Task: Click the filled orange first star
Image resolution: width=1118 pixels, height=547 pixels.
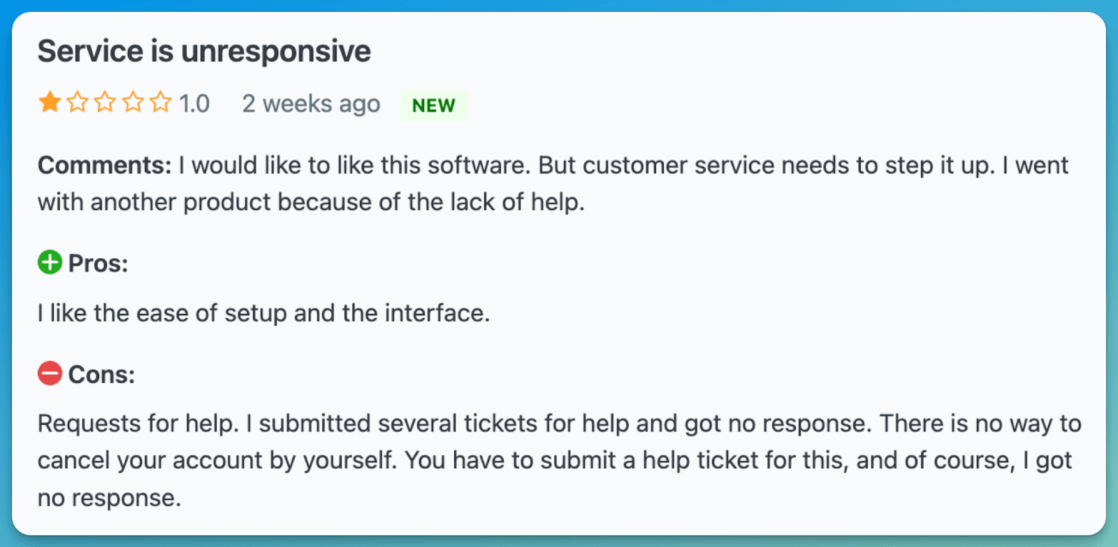Action: coord(50,103)
